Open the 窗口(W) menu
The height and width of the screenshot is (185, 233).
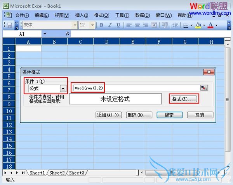(163, 15)
